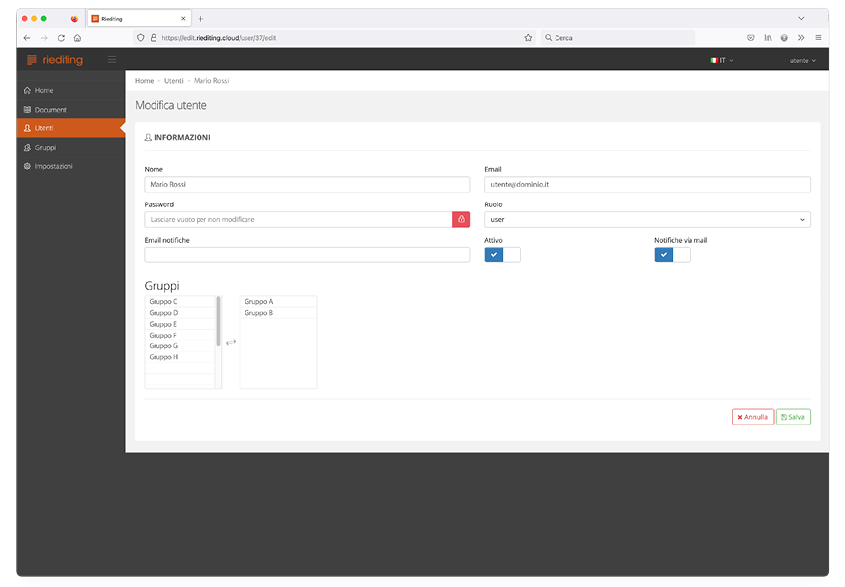Click the Salva button
Image resolution: width=845 pixels, height=587 pixels.
[793, 417]
